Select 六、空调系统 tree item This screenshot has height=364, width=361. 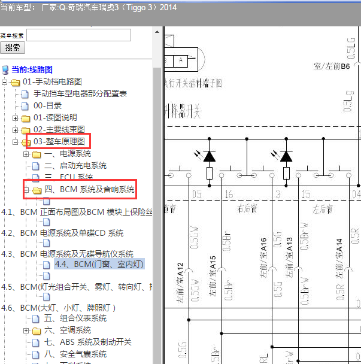pyautogui.click(x=68, y=330)
